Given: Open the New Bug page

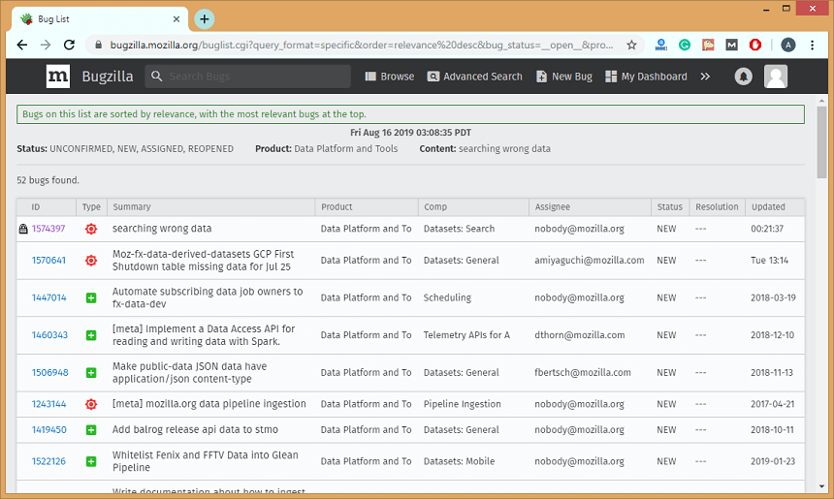Looking at the screenshot, I should point(564,77).
